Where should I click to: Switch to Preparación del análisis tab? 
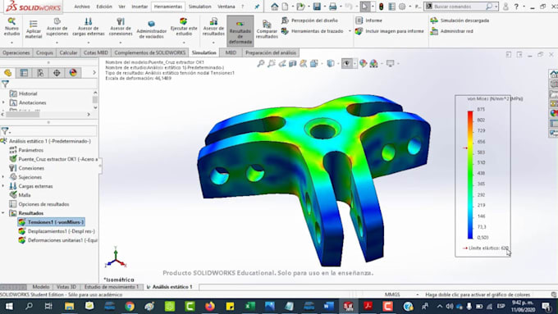[271, 52]
